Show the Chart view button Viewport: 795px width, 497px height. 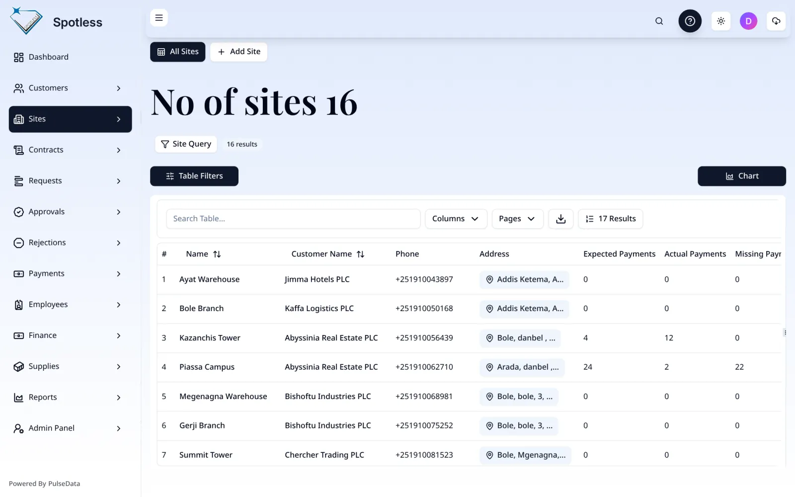[741, 176]
